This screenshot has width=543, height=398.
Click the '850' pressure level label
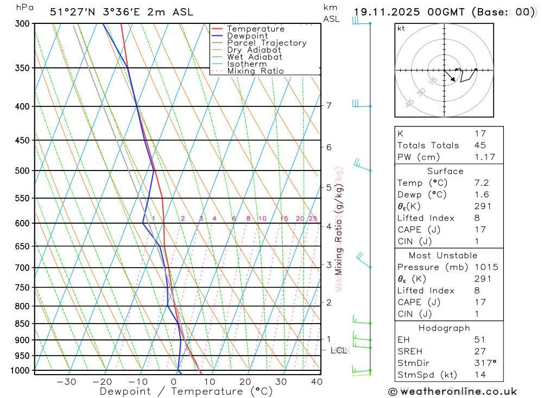[x=22, y=324]
